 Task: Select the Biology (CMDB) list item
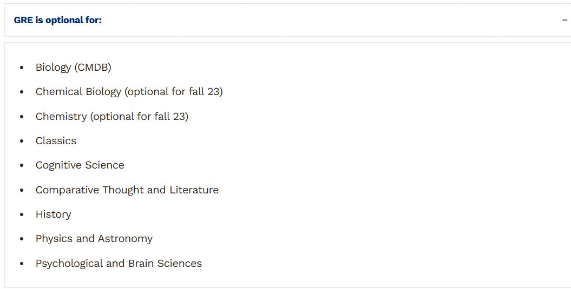73,68
